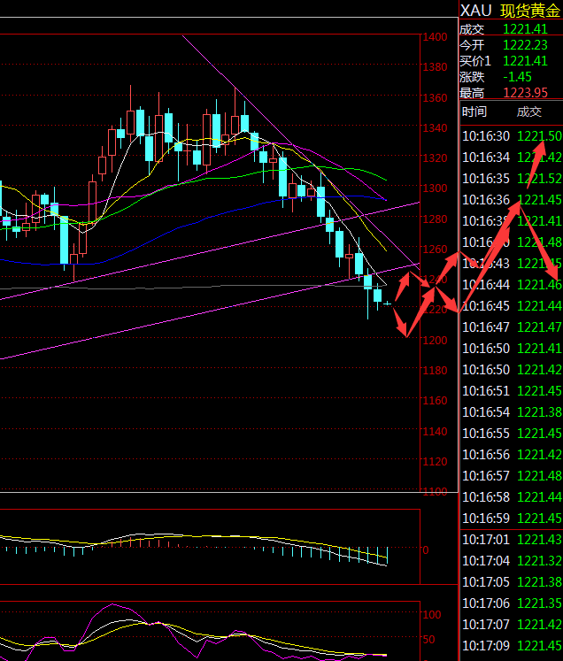Select the 10:16:56 tick time
The width and height of the screenshot is (563, 661).
pos(486,455)
